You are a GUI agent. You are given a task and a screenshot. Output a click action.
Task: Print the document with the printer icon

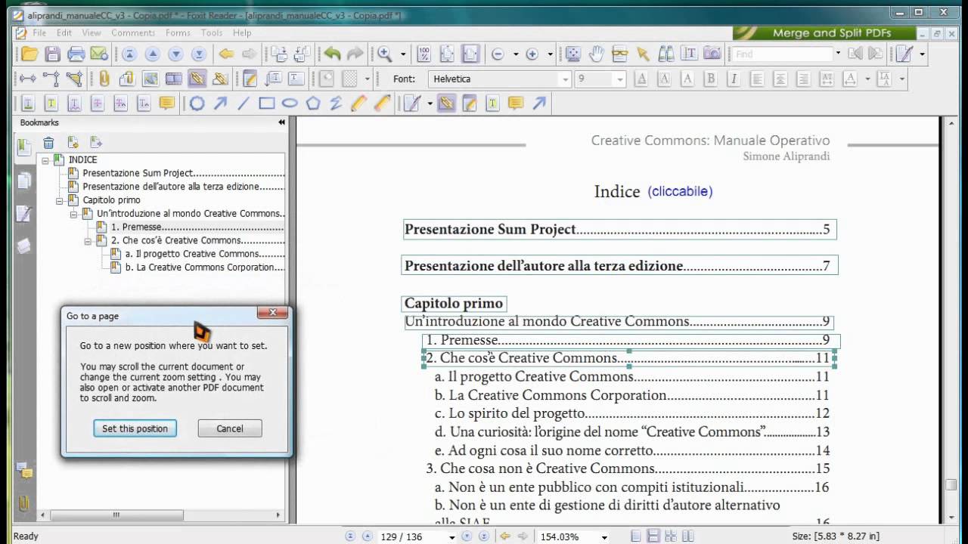(76, 54)
